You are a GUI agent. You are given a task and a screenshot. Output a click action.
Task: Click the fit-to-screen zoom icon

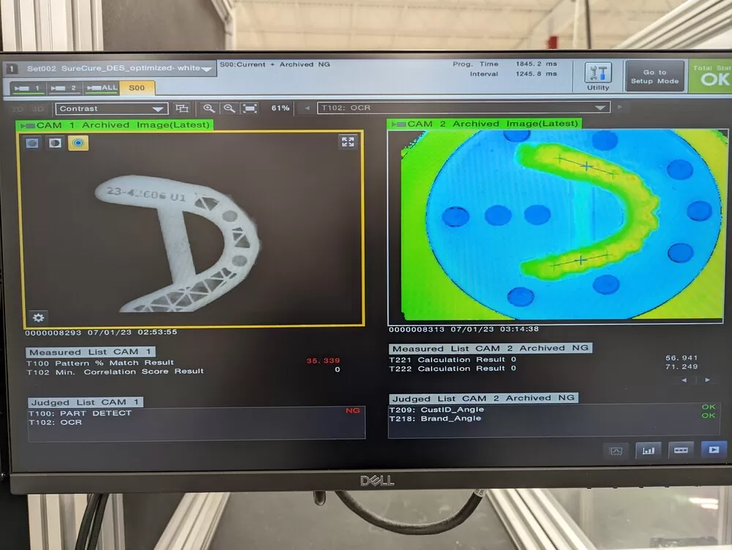click(250, 108)
